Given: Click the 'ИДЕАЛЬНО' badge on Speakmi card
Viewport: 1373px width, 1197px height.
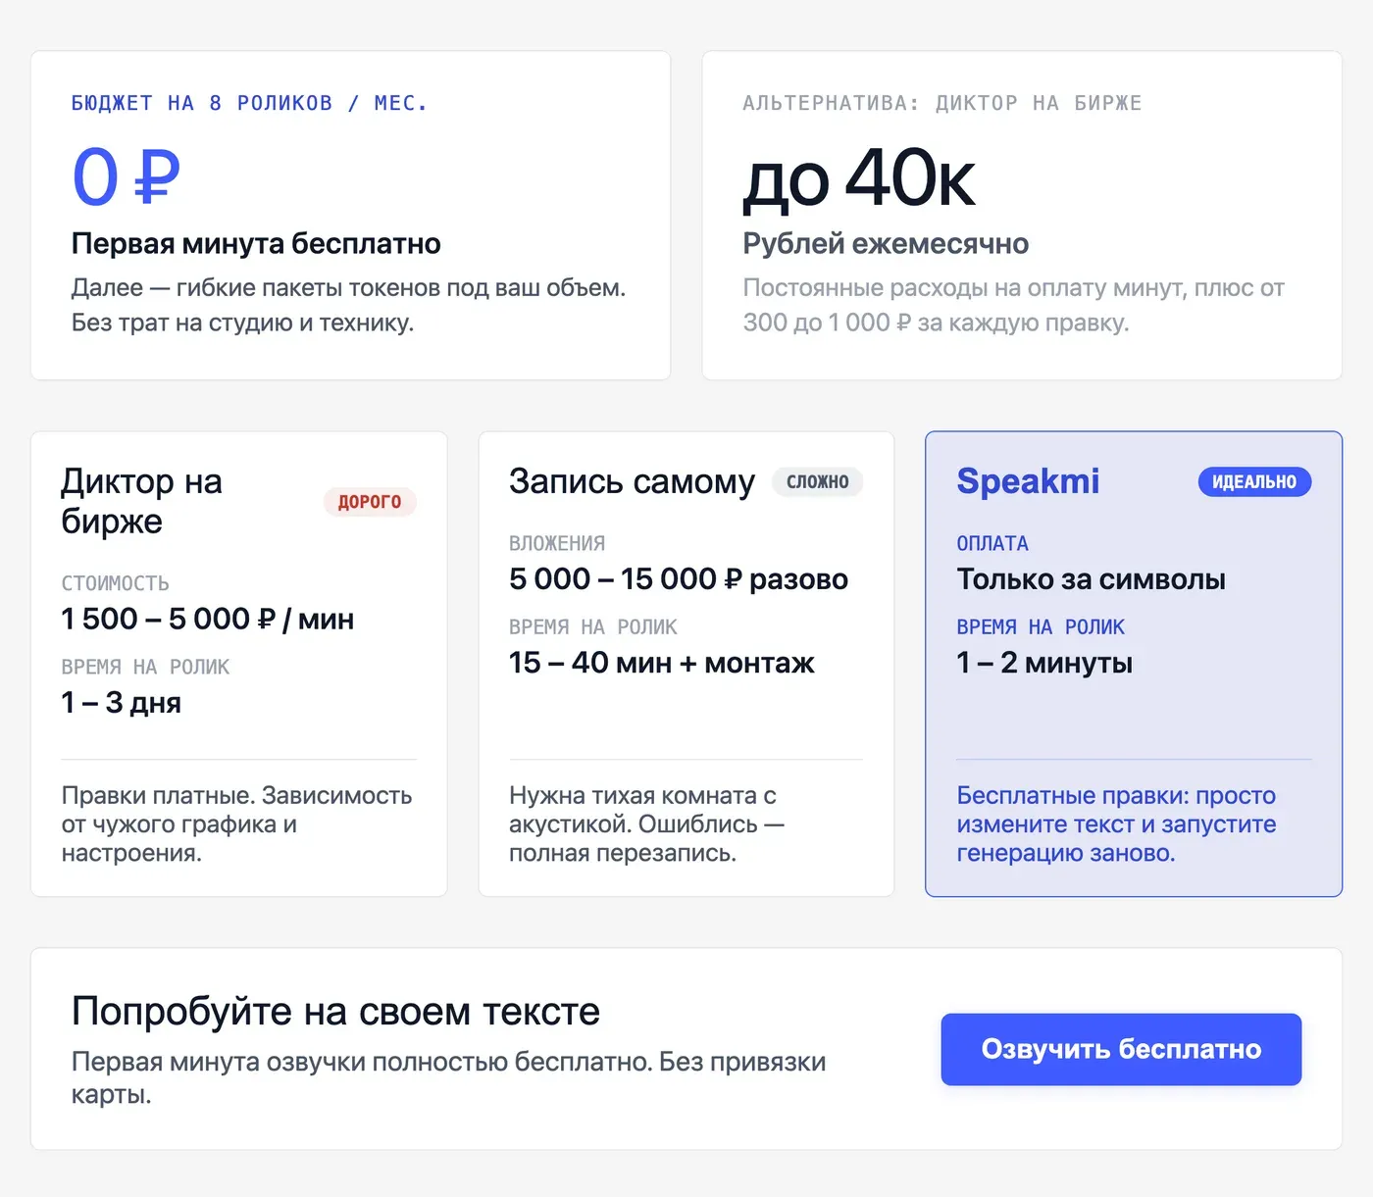Looking at the screenshot, I should (x=1254, y=481).
